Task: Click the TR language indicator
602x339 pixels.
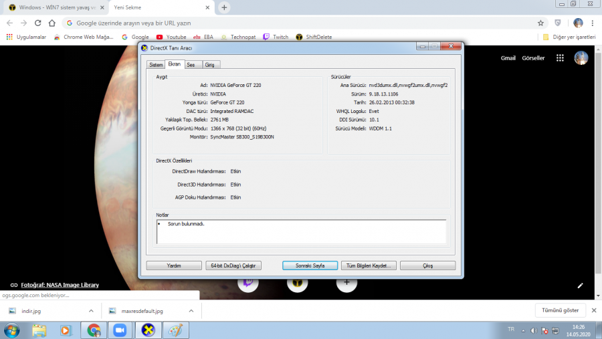Action: tap(511, 330)
